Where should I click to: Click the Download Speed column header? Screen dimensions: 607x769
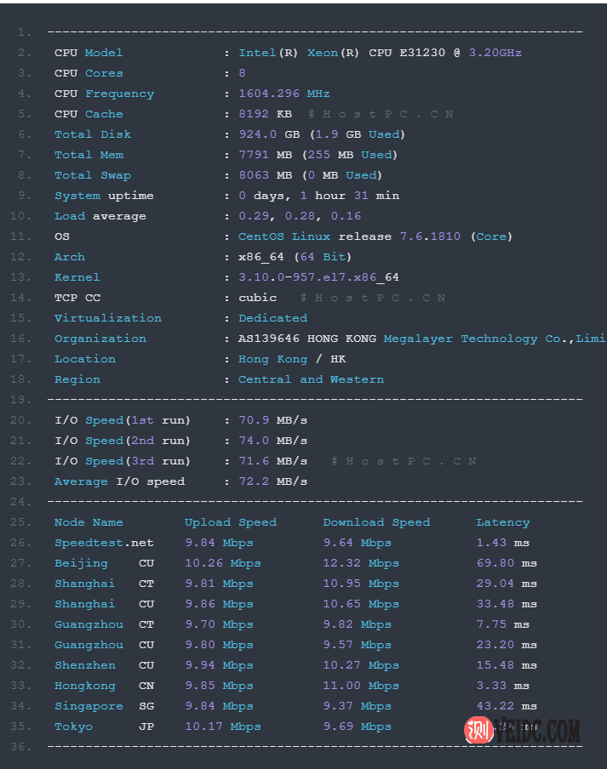pyautogui.click(x=376, y=522)
